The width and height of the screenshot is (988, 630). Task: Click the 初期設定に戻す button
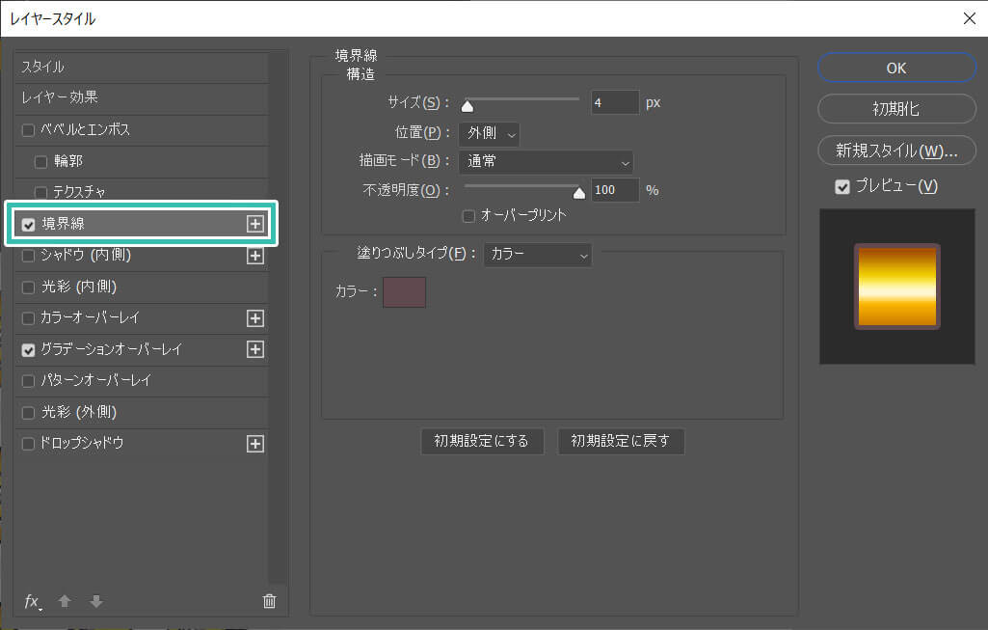[x=621, y=441]
